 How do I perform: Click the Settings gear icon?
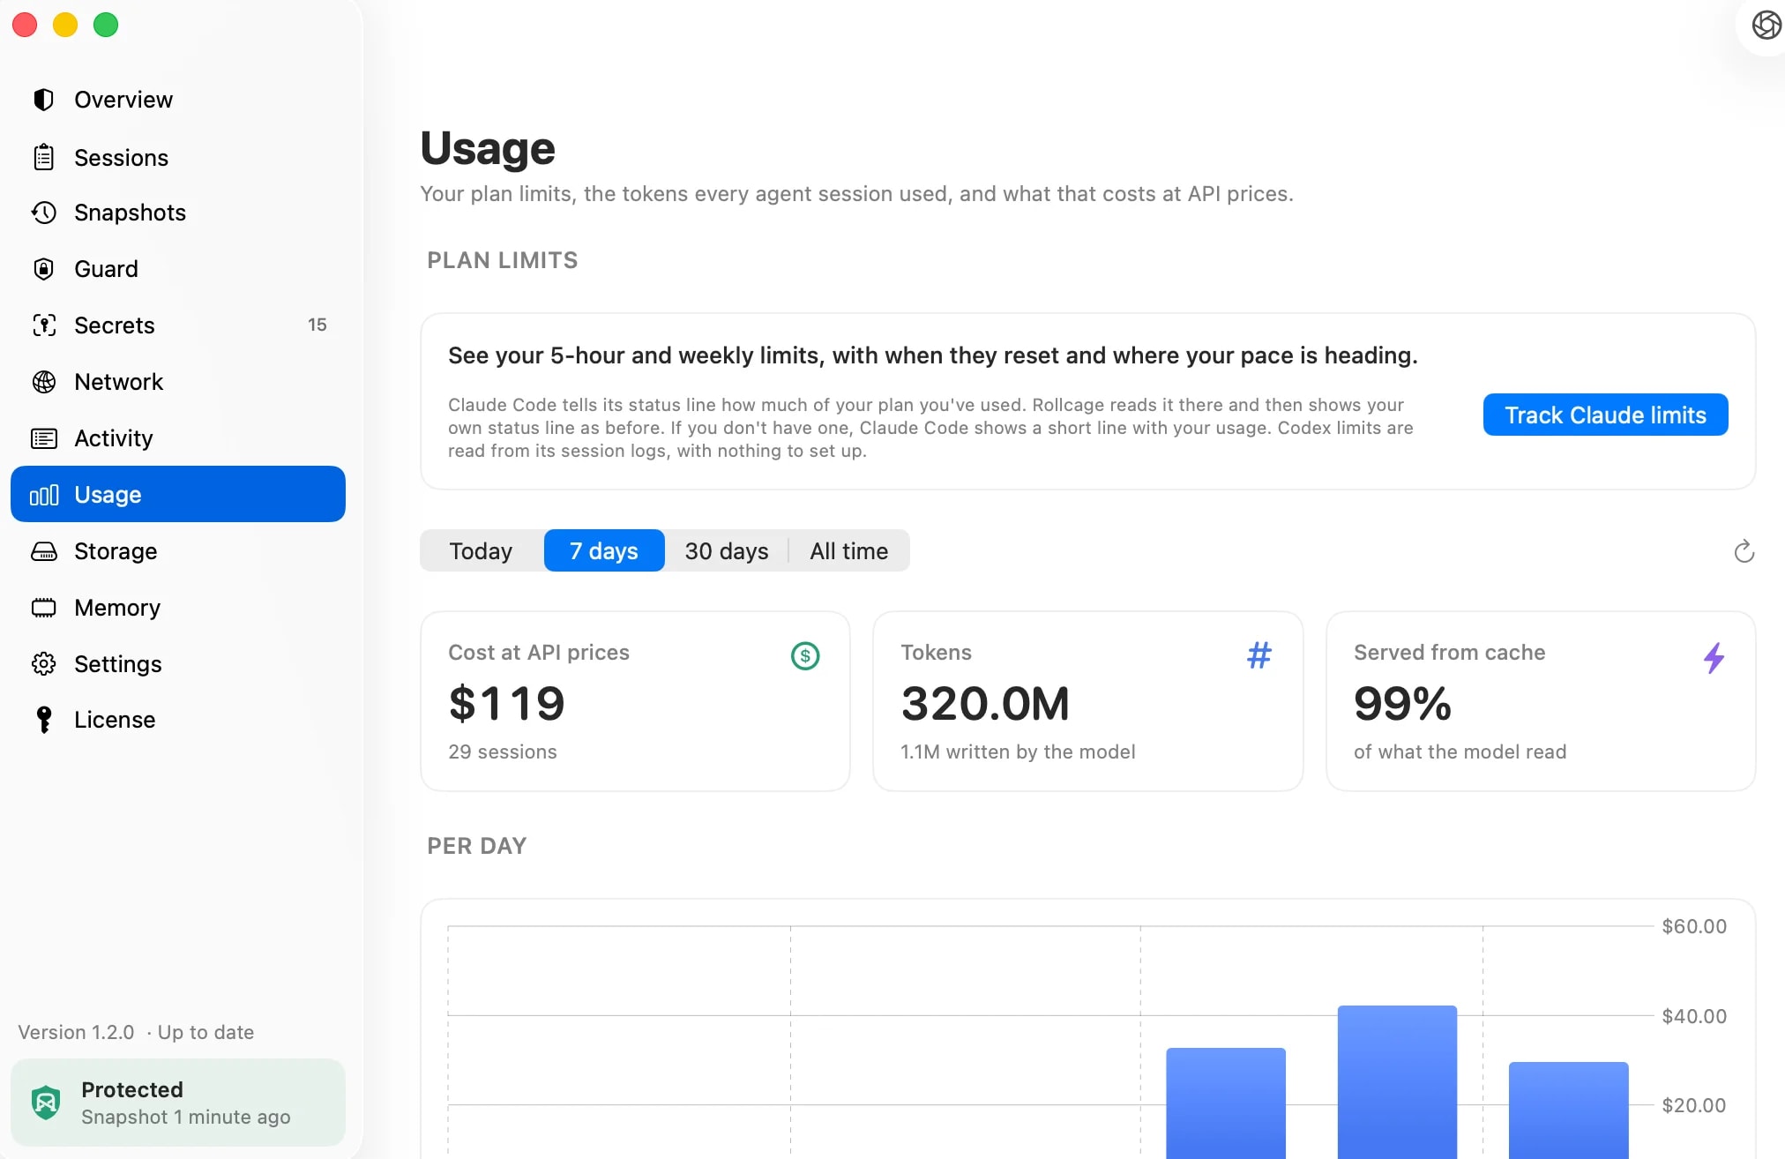(43, 664)
